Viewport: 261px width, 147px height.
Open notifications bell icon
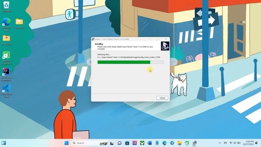click(257, 143)
